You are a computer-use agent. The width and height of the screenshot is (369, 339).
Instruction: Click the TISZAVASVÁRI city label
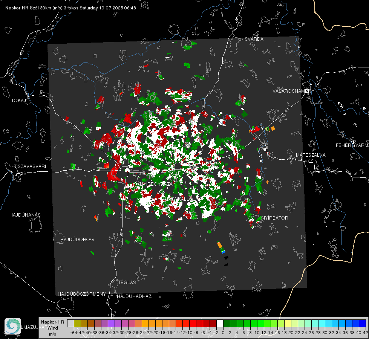(30, 166)
